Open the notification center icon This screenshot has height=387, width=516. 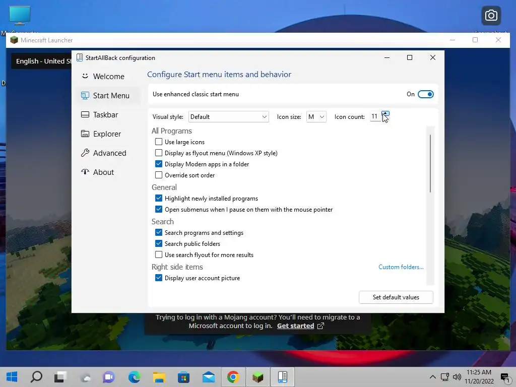coord(505,377)
